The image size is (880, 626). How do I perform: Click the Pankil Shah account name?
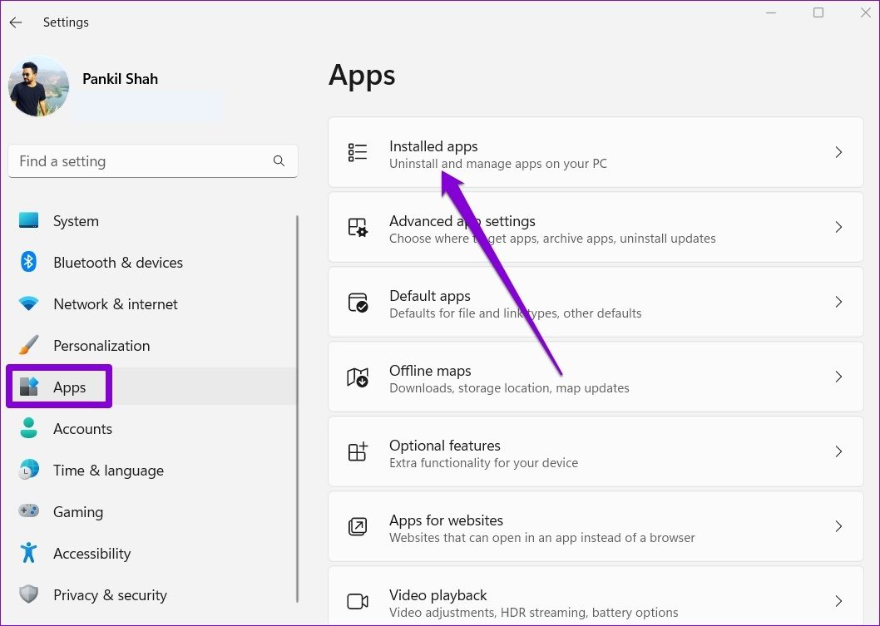(x=120, y=79)
